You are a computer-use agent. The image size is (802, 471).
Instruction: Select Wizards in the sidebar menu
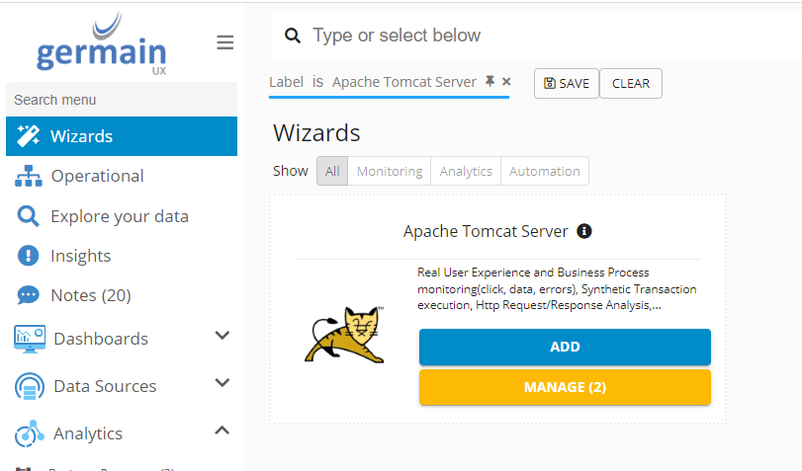pos(81,136)
